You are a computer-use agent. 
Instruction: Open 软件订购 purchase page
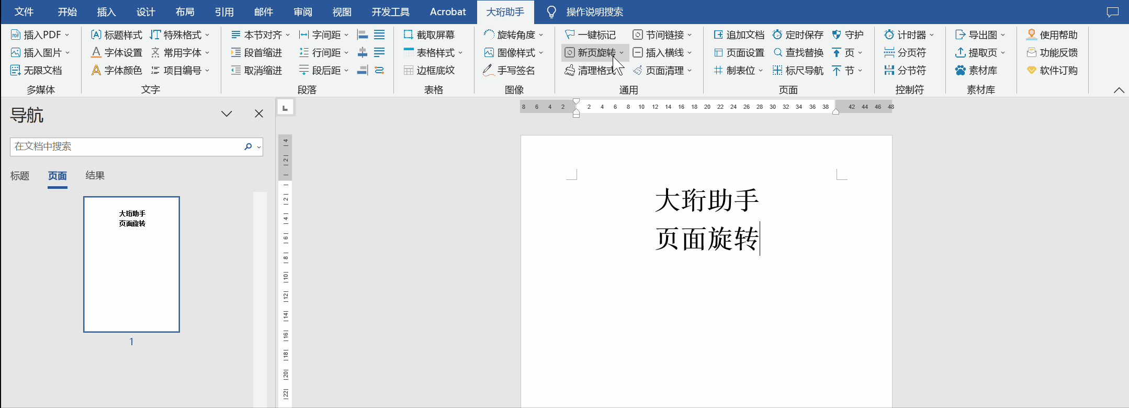[x=1052, y=70]
